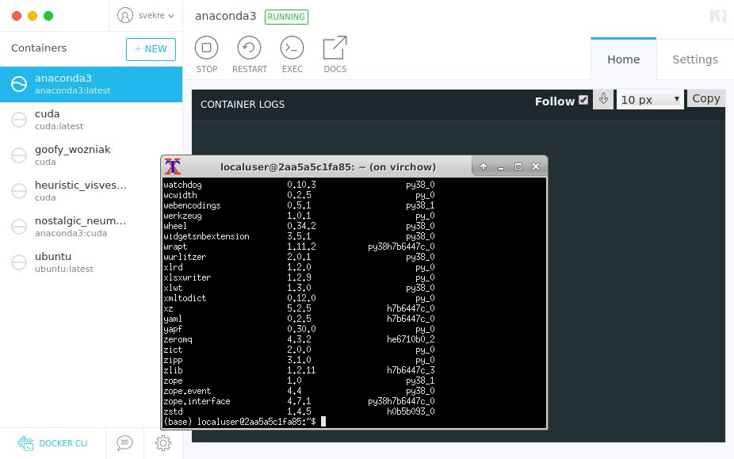Click the goofy_wozniak status icon
The height and width of the screenshot is (459, 734).
19,155
